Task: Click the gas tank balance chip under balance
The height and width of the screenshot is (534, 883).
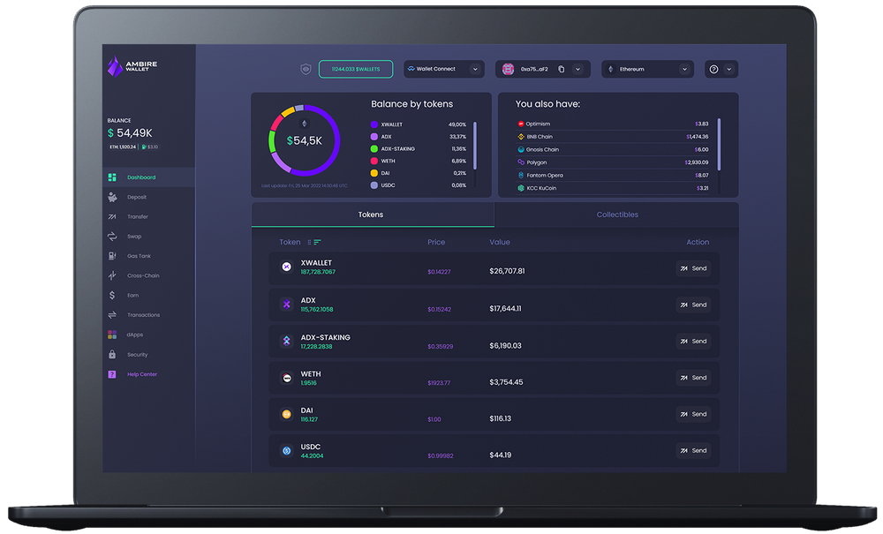Action: click(x=150, y=147)
